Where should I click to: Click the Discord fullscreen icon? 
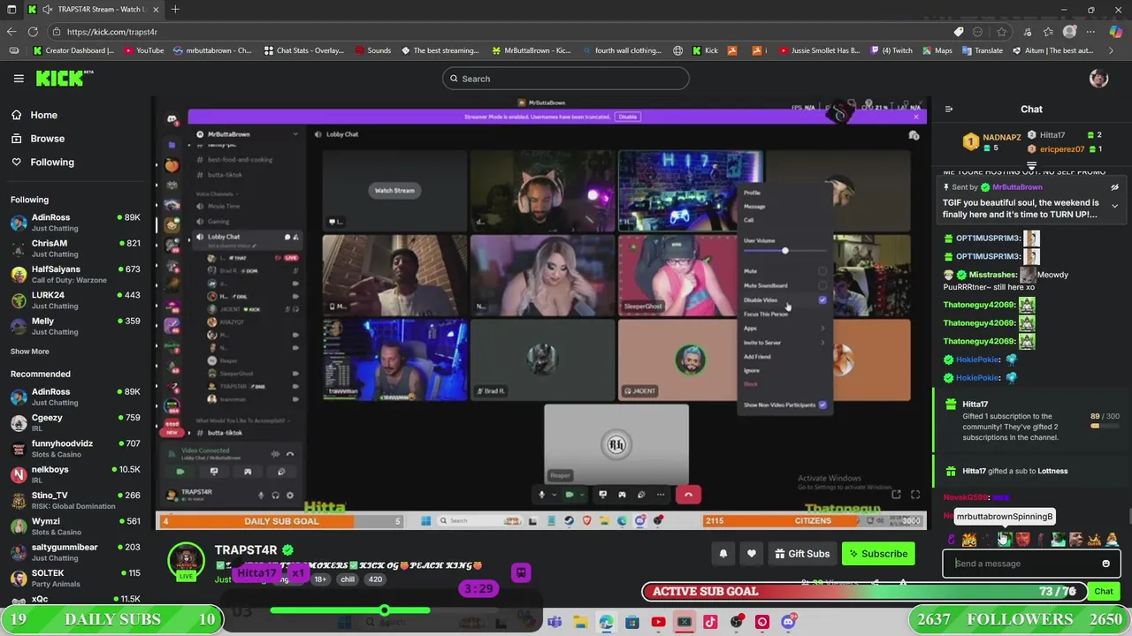point(915,495)
